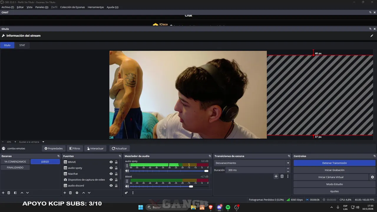Move scene down in Escenas panel
Screen dimensions: 377x212
(27, 193)
